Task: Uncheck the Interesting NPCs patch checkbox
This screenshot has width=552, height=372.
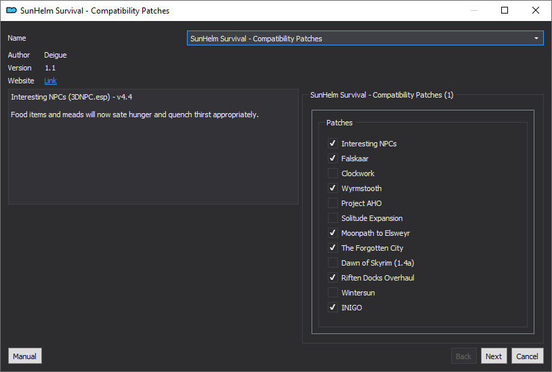Action: pos(333,144)
